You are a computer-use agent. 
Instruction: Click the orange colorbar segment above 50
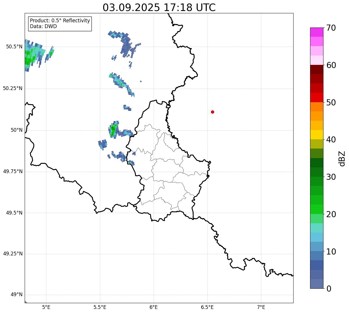317,107
